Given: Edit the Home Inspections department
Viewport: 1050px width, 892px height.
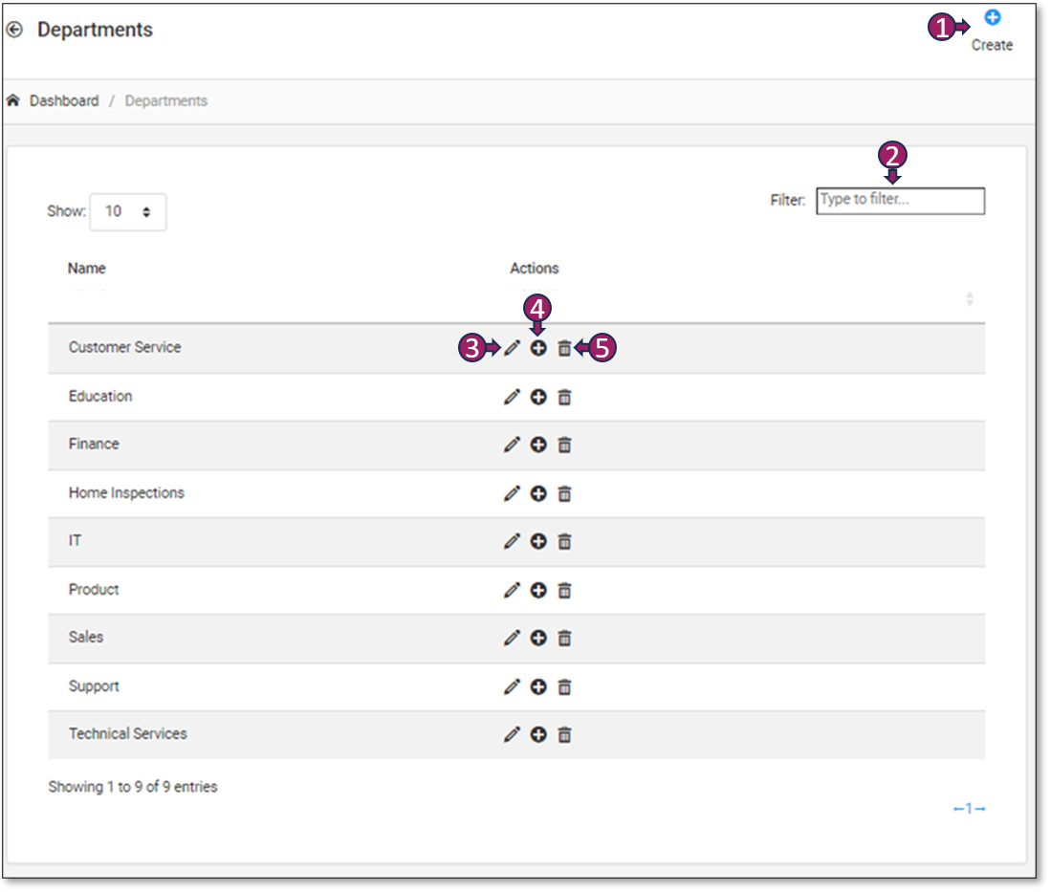Looking at the screenshot, I should (x=512, y=493).
